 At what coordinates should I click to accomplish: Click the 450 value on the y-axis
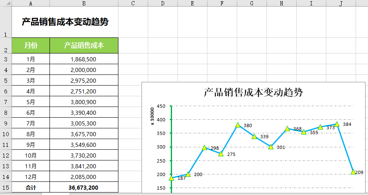click(x=161, y=106)
